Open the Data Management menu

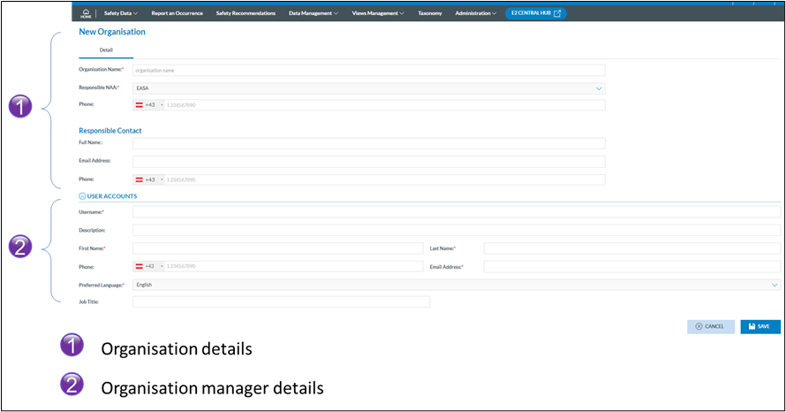tap(313, 13)
